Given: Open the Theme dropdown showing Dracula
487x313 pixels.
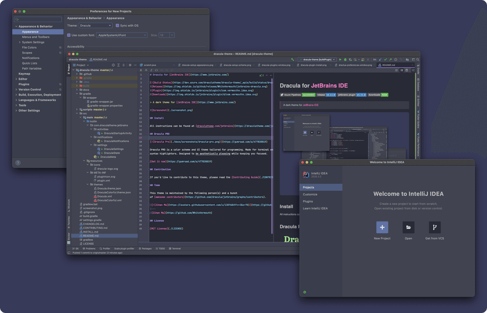Looking at the screenshot, I should point(95,25).
